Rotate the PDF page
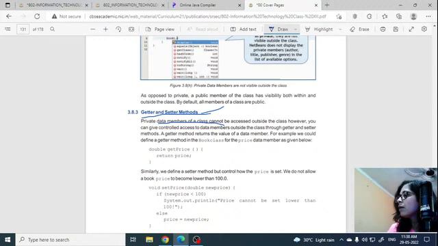This screenshot has width=438, height=246. click(118, 29)
